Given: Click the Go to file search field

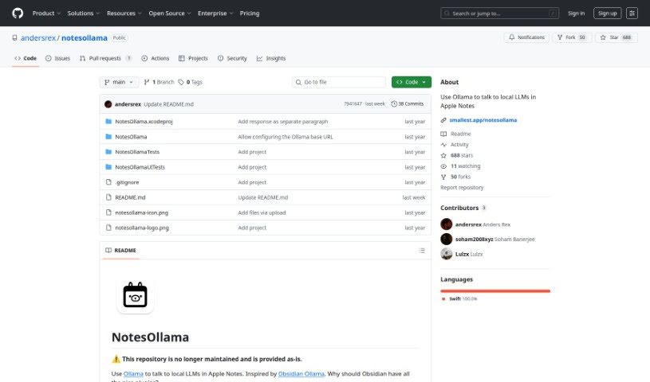Looking at the screenshot, I should tap(339, 82).
